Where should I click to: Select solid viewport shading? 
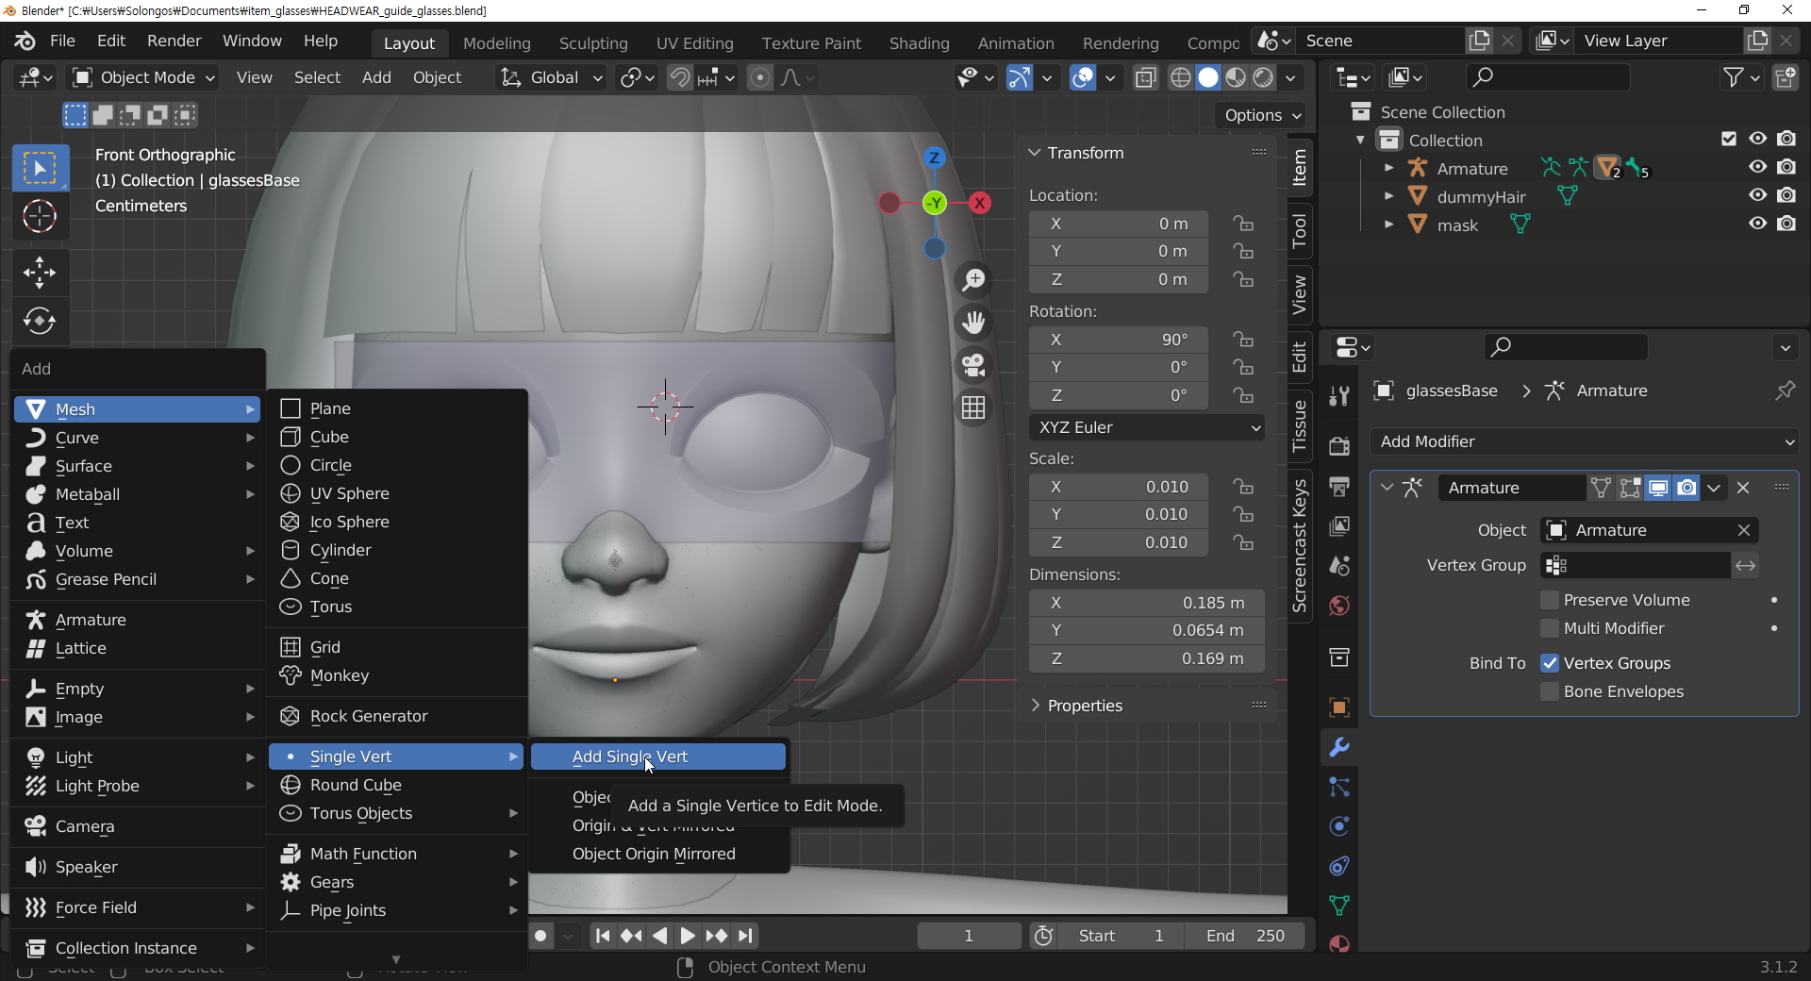pos(1208,77)
